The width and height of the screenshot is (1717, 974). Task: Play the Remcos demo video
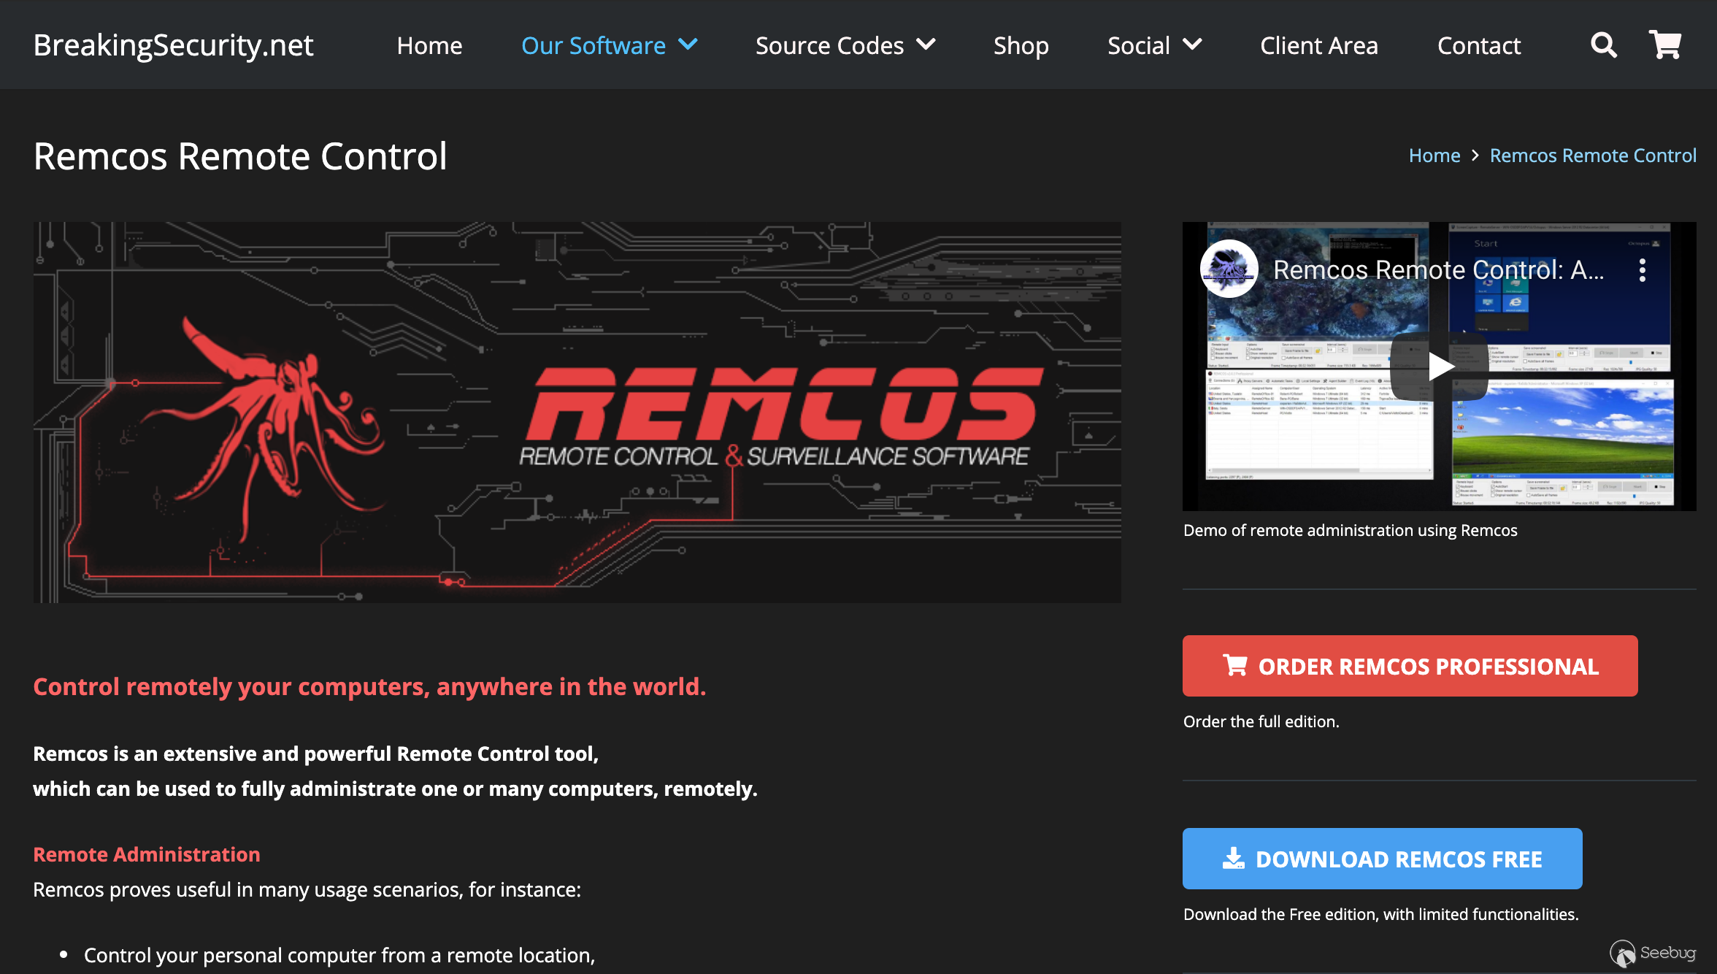click(1439, 367)
